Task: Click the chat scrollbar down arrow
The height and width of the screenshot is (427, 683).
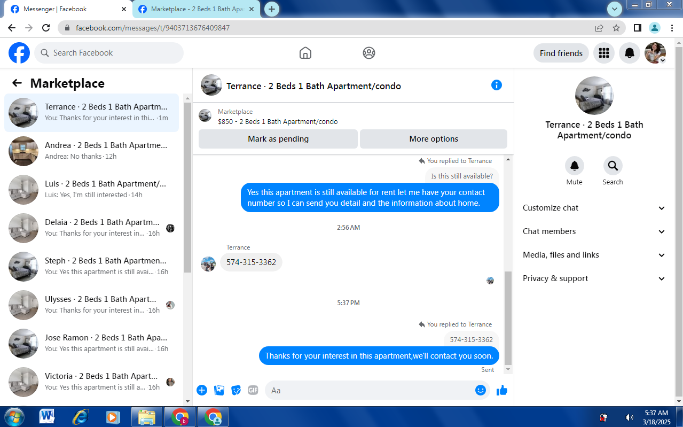Action: click(x=508, y=369)
